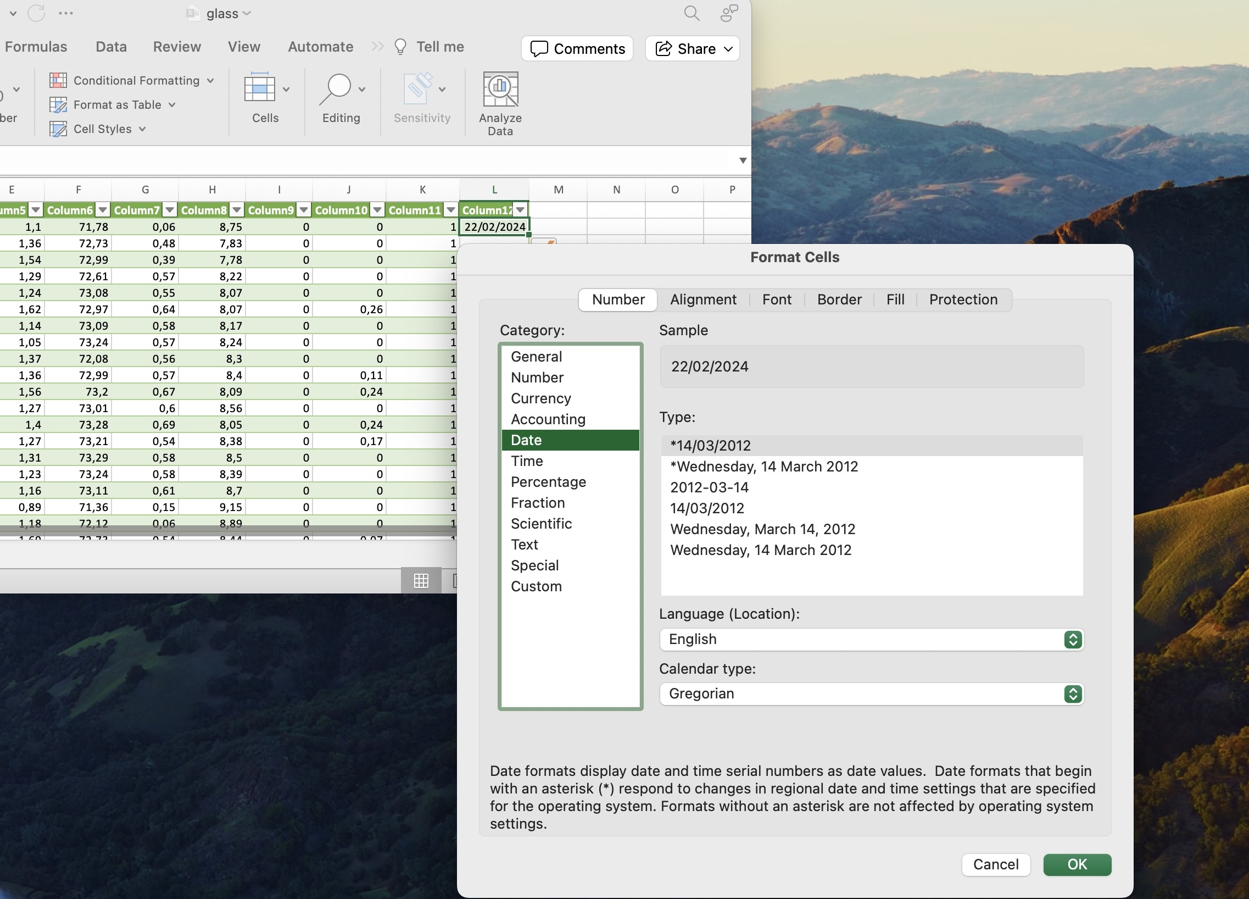1249x899 pixels.
Task: Click the Normal view grid icon
Action: (421, 581)
